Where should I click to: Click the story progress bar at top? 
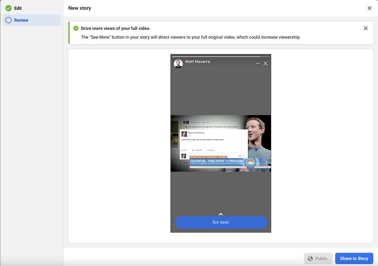click(x=220, y=57)
